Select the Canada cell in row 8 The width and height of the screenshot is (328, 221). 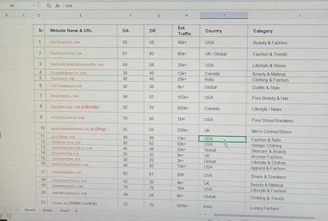point(223,109)
